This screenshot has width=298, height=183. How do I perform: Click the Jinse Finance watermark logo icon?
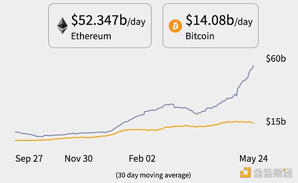pyautogui.click(x=245, y=173)
